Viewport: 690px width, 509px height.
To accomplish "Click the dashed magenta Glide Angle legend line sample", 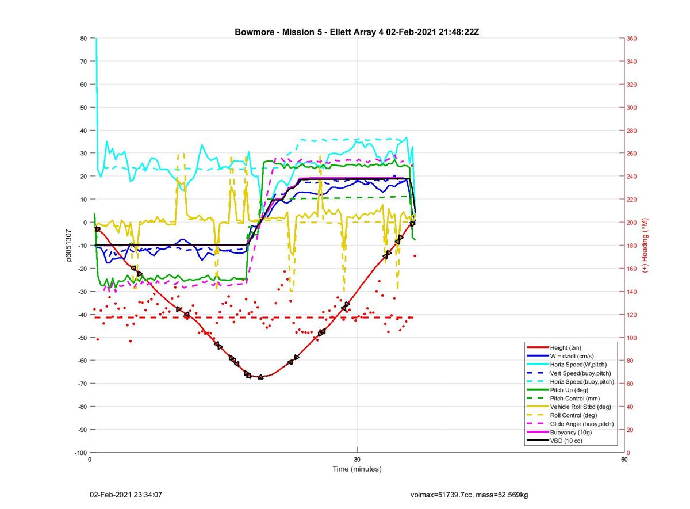I will pyautogui.click(x=537, y=424).
